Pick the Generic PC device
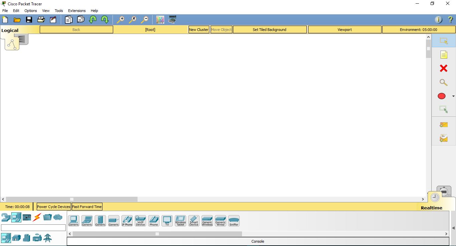The image size is (456, 246). 74,221
